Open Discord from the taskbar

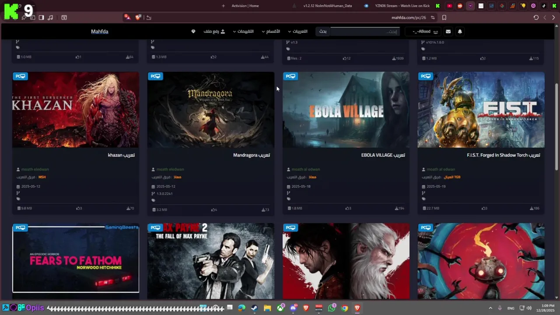(x=293, y=308)
